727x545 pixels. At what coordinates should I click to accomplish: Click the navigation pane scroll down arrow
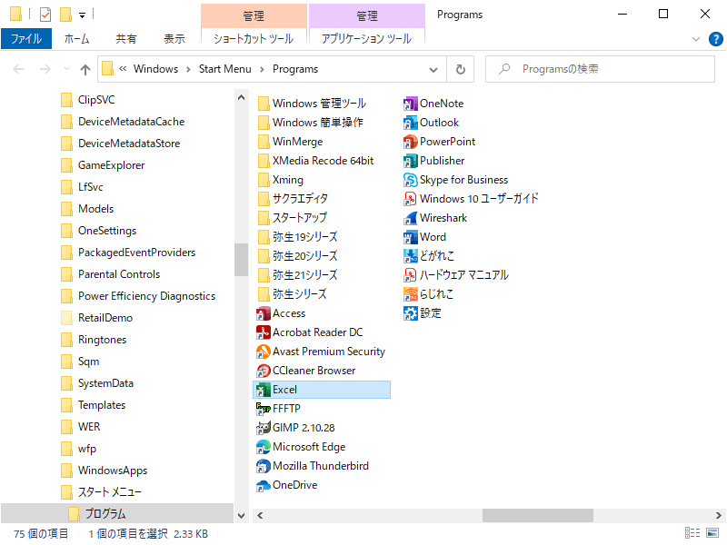click(x=241, y=515)
